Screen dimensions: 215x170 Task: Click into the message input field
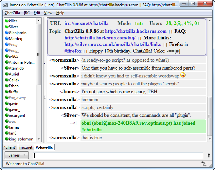[x=118, y=156]
